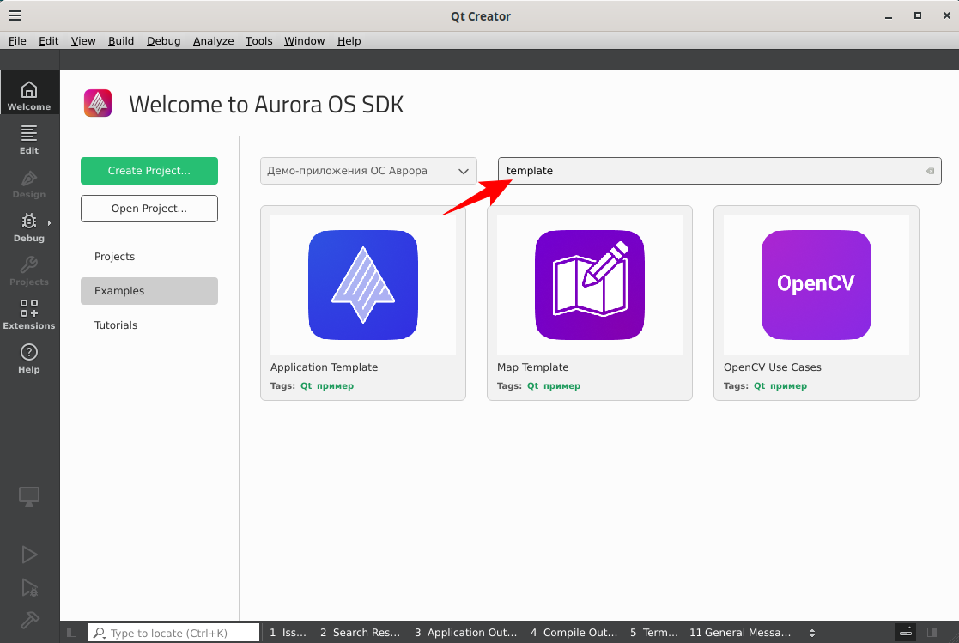The width and height of the screenshot is (959, 643).
Task: Switch to Edit mode in the sidebar
Action: click(x=28, y=140)
